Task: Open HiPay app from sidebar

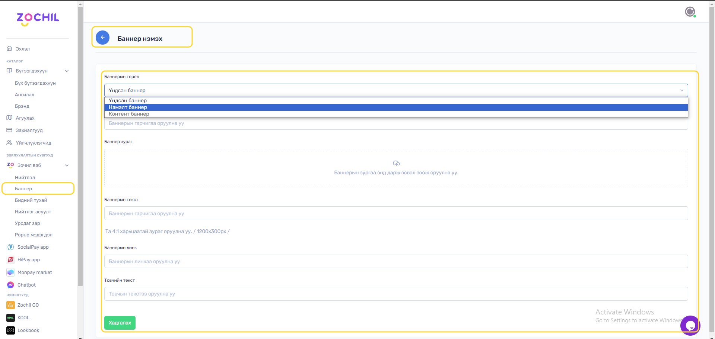Action: click(28, 260)
